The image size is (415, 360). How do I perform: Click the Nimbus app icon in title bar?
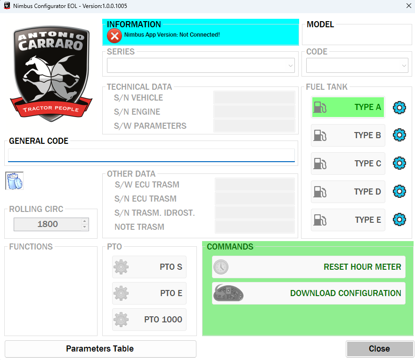click(7, 6)
